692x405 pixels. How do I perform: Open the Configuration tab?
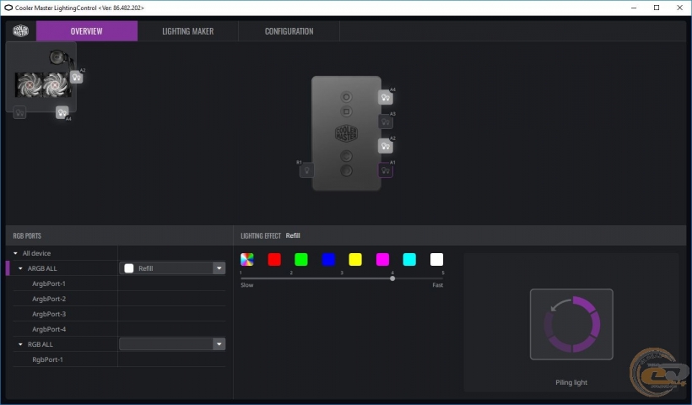coord(289,31)
